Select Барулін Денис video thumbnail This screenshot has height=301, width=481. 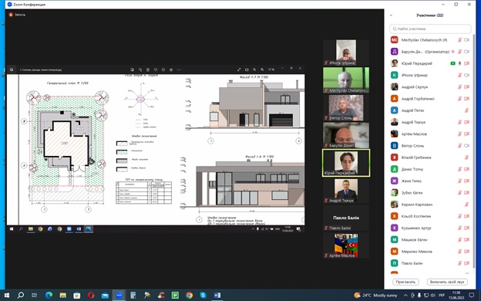pyautogui.click(x=346, y=135)
